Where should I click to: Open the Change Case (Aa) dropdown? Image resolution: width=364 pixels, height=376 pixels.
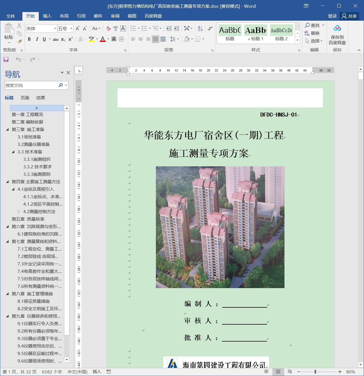[96, 28]
